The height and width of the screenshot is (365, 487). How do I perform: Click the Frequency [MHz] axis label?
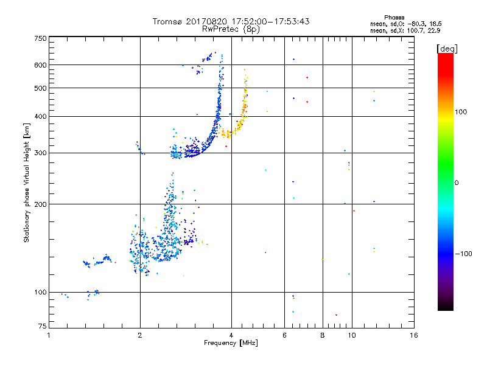[231, 343]
